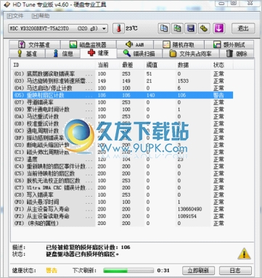Click data value 1089154
Image resolution: width=262 pixels, height=278 pixels.
[x=187, y=216]
